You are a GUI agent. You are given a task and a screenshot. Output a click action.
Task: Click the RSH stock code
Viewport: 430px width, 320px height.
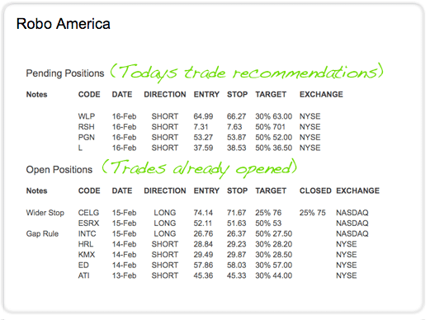point(86,127)
